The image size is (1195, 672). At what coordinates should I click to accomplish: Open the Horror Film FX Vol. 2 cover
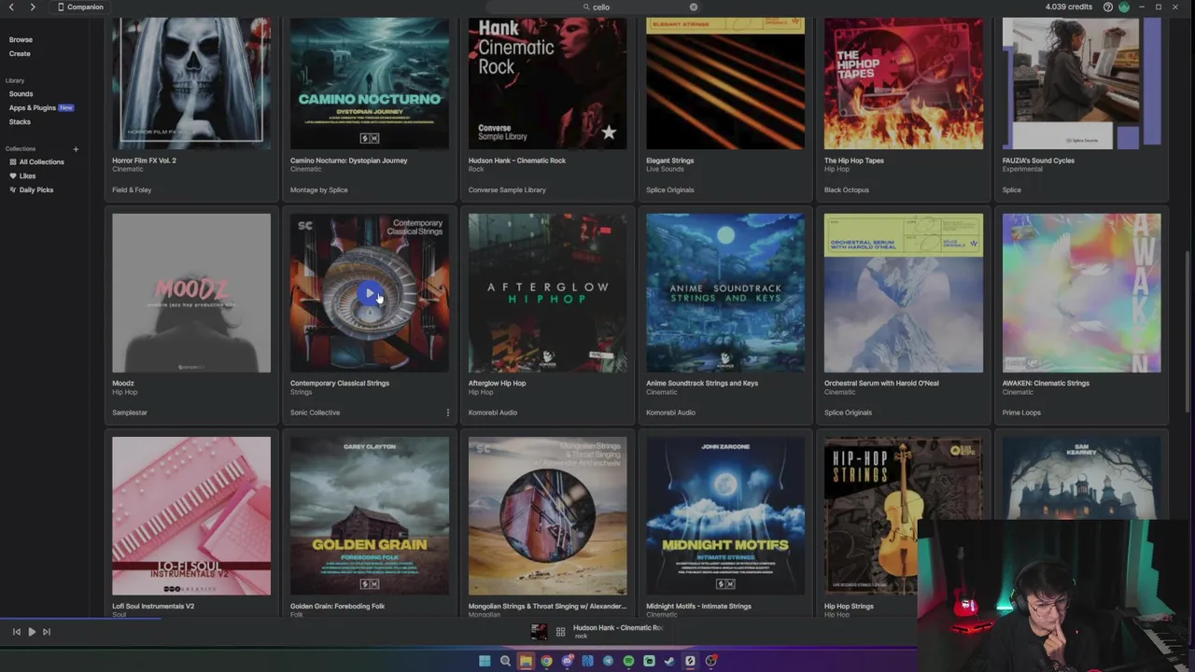(191, 84)
